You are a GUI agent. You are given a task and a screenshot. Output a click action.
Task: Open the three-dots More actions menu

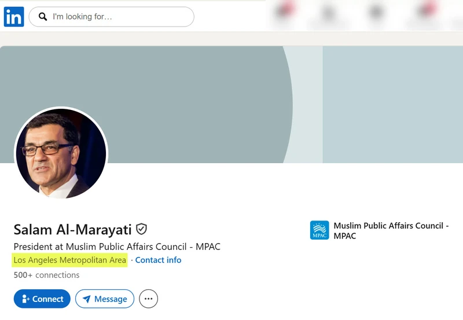(148, 299)
